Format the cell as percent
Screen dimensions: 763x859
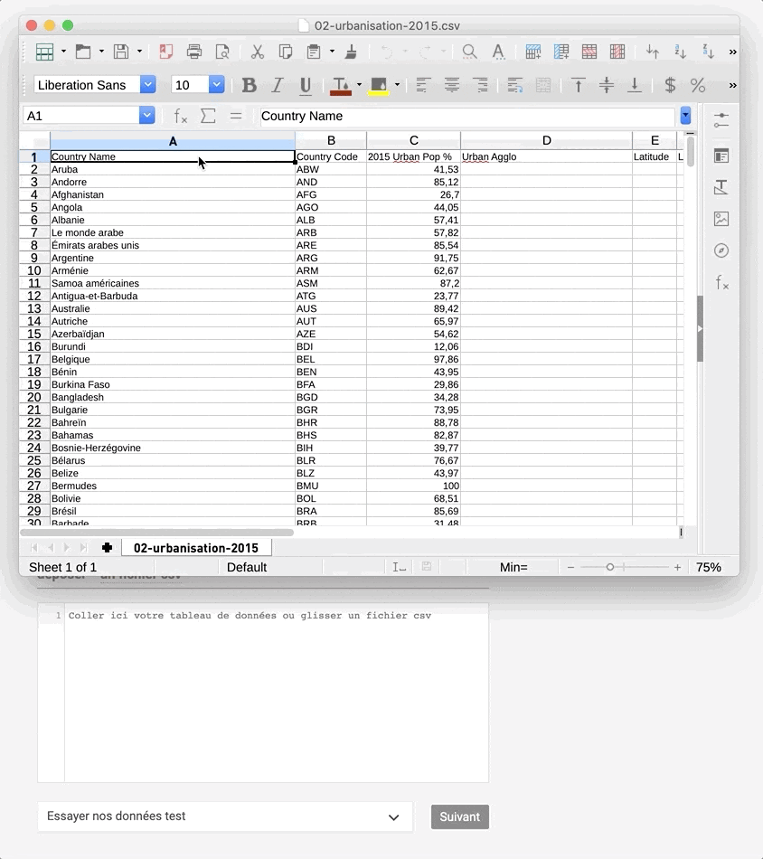click(x=698, y=86)
